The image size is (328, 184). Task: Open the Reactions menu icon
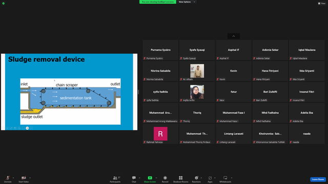pos(196,178)
